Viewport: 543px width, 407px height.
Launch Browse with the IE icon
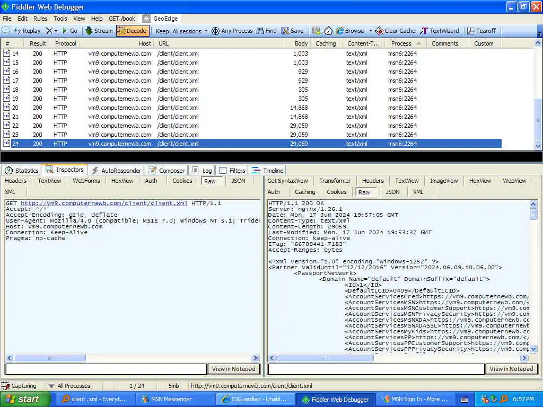350,31
